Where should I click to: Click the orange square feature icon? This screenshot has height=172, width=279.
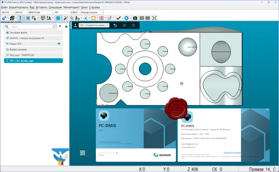click(x=93, y=18)
